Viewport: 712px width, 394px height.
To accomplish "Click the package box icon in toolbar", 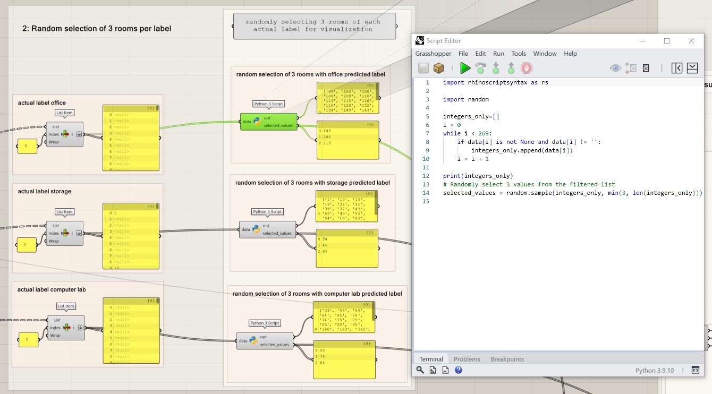I will pyautogui.click(x=438, y=68).
